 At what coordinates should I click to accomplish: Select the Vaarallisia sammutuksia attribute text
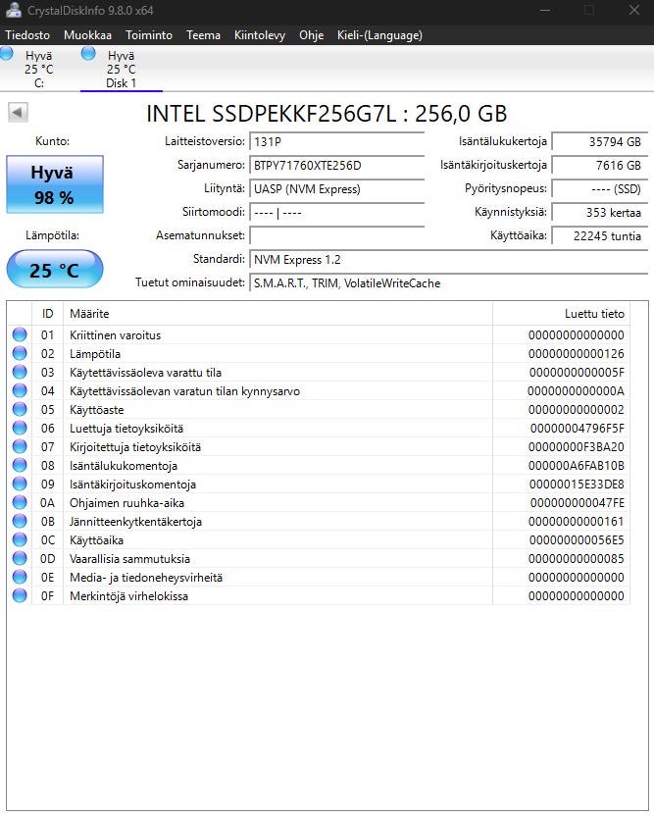pos(129,559)
